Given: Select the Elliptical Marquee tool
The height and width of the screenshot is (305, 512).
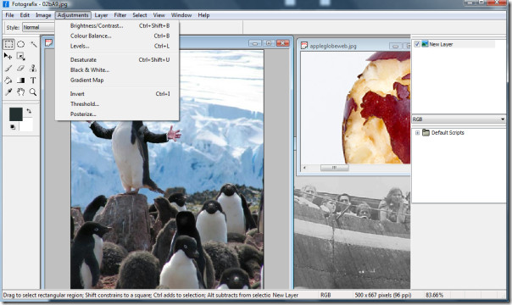Looking at the screenshot, I should (x=21, y=44).
